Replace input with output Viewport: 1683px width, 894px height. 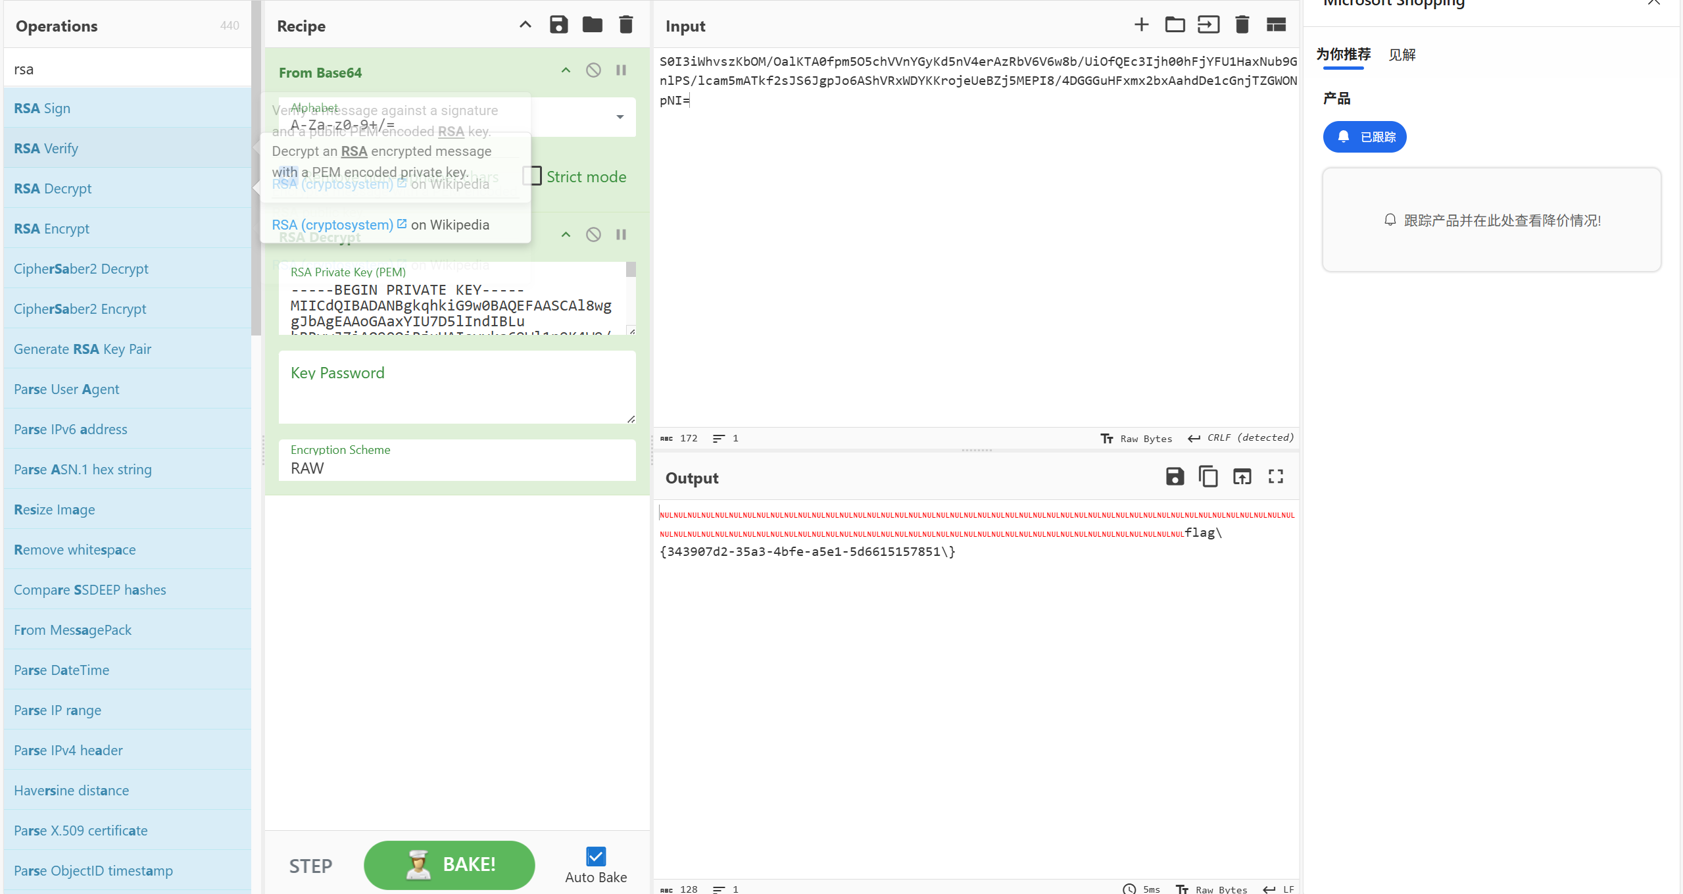(1242, 476)
